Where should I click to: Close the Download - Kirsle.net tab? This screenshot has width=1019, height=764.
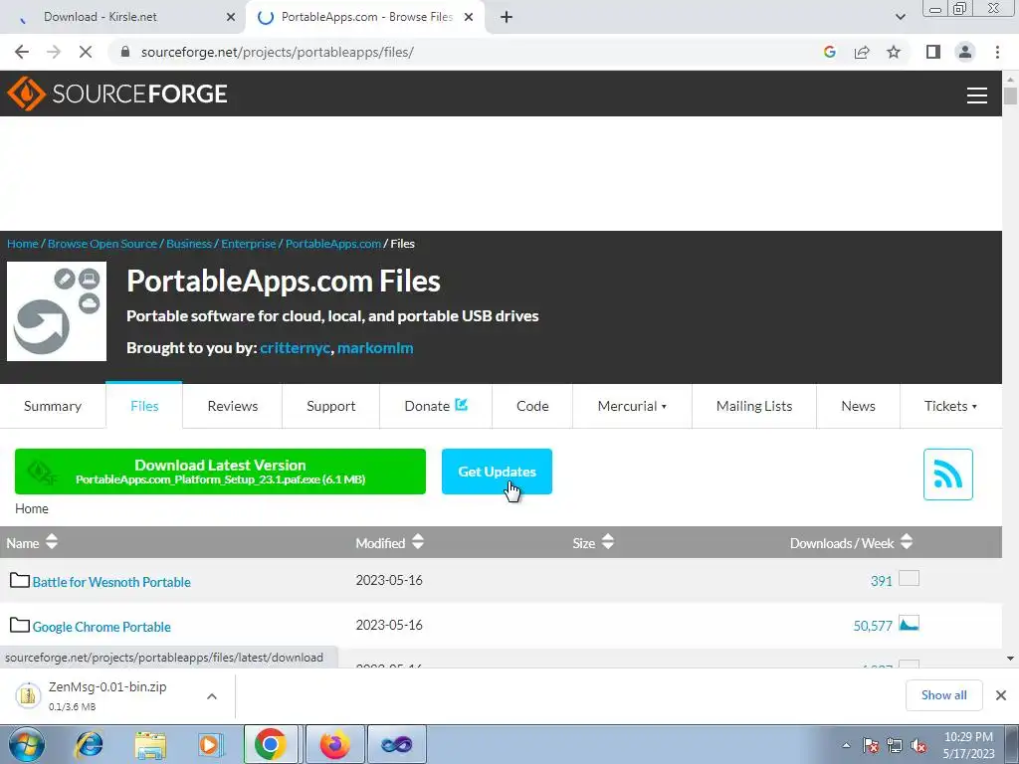click(x=231, y=17)
